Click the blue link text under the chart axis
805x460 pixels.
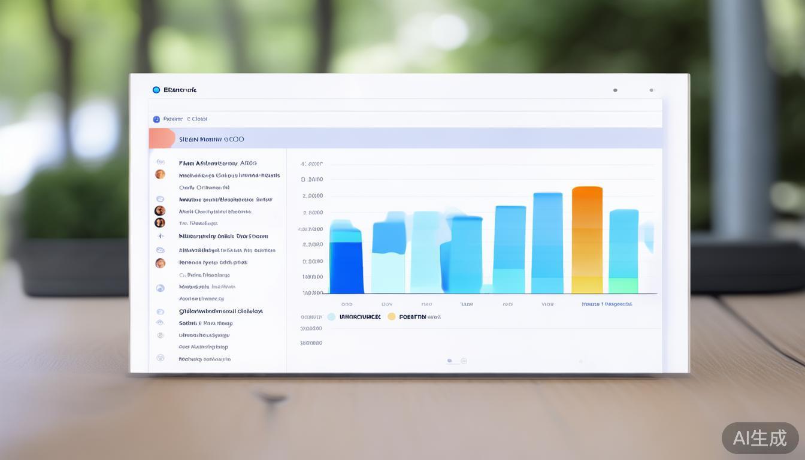pos(606,304)
